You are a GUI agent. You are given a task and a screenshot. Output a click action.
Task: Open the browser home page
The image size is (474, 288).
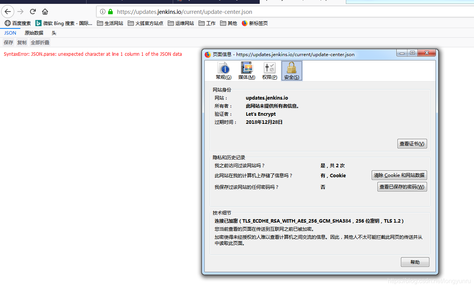tap(45, 12)
